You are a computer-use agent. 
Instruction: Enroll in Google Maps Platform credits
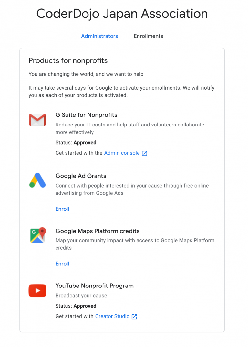(x=62, y=263)
